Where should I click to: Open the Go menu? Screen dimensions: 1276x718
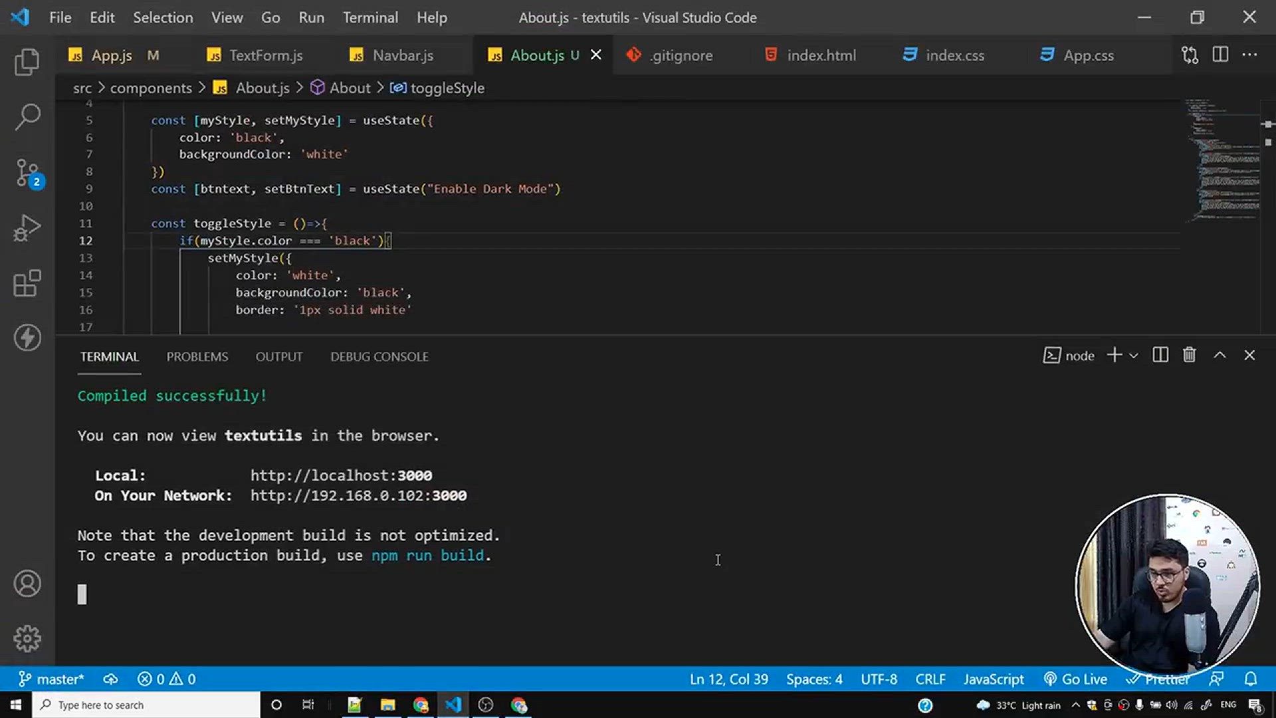click(270, 18)
